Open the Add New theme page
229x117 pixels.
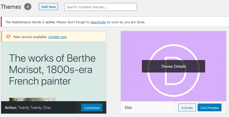pos(48,7)
